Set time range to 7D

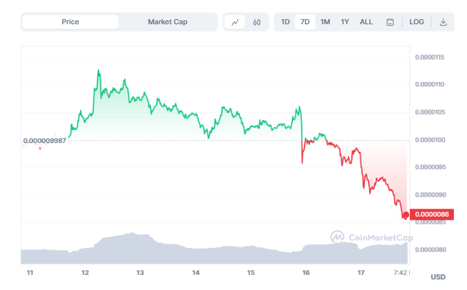[x=305, y=22]
